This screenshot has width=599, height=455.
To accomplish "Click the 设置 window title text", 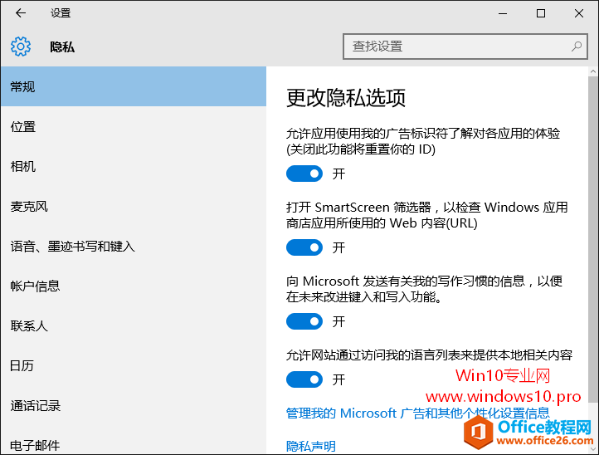I will coord(61,13).
